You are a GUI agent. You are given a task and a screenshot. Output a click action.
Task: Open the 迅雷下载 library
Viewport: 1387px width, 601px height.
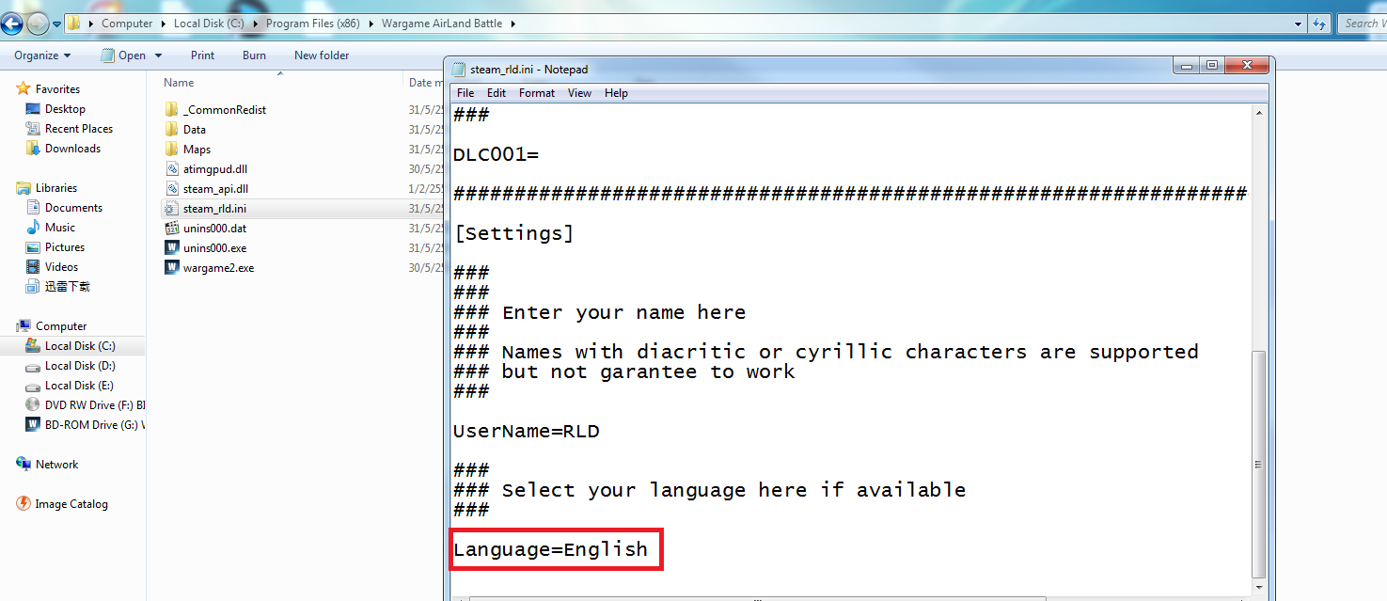[67, 287]
